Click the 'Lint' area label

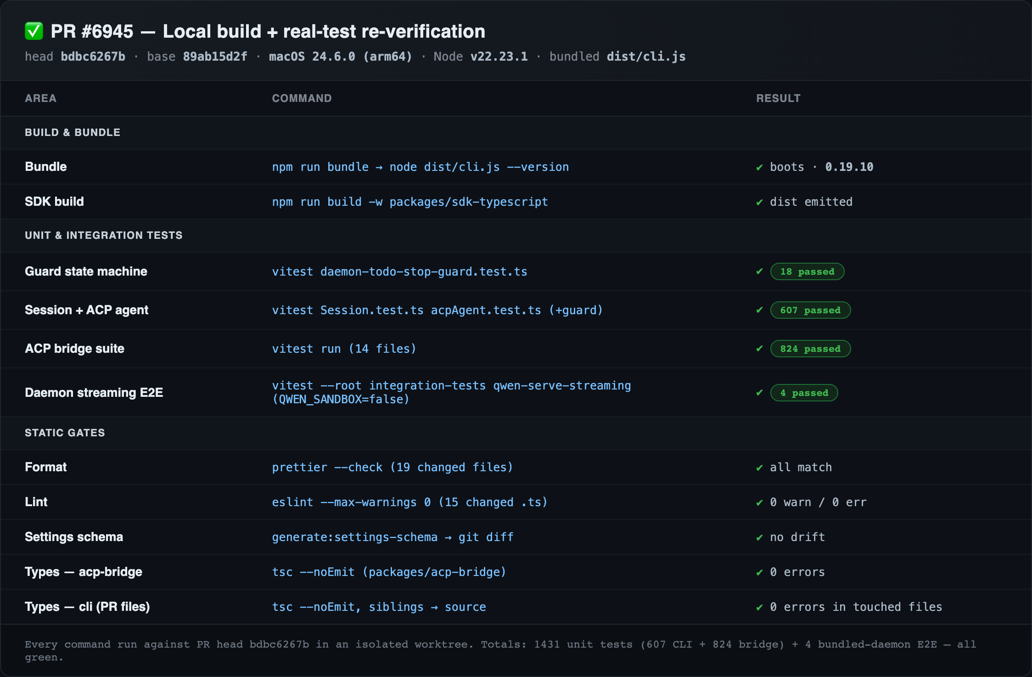pyautogui.click(x=36, y=502)
